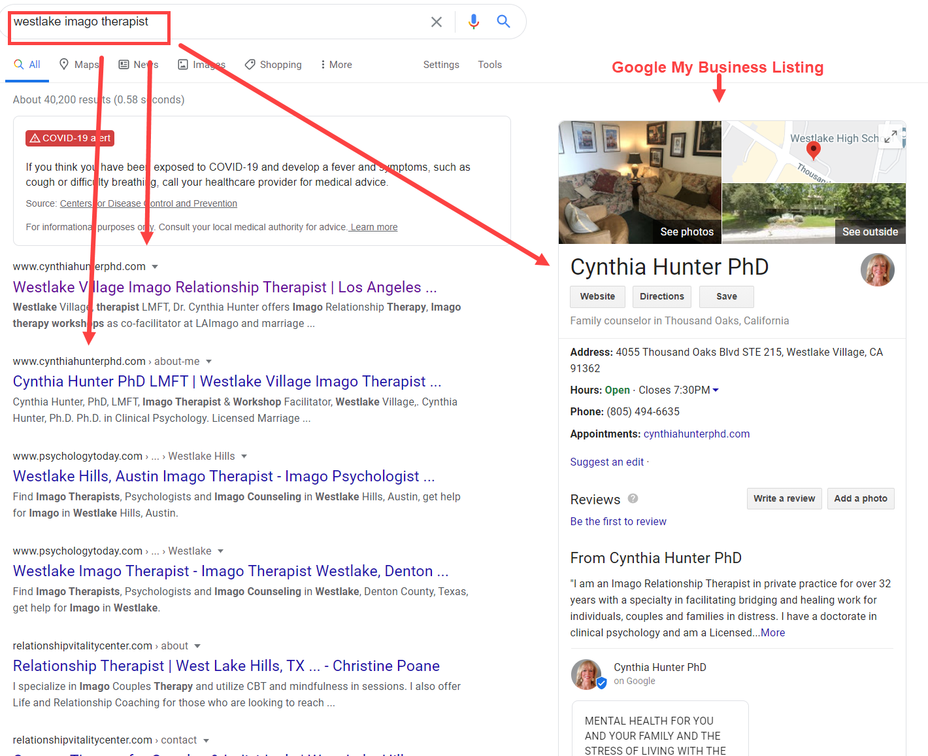The image size is (928, 756).
Task: Expand the map with the fullscreen arrows icon
Action: [891, 136]
